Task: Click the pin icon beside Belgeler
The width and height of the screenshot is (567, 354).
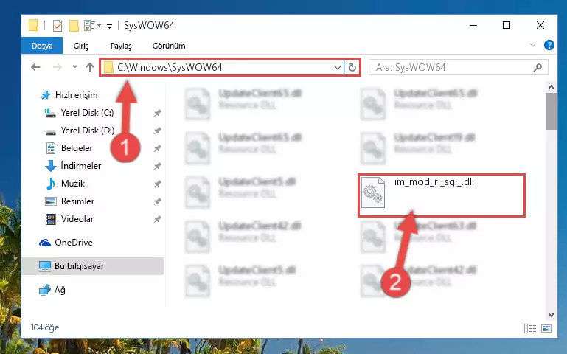Action: pyautogui.click(x=157, y=149)
